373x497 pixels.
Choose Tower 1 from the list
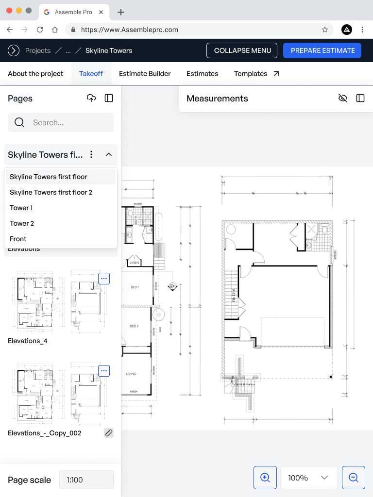(61, 208)
